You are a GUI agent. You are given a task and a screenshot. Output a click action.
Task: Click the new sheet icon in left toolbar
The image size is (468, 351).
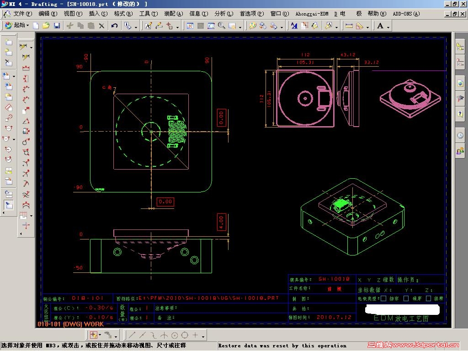pyautogui.click(x=8, y=43)
